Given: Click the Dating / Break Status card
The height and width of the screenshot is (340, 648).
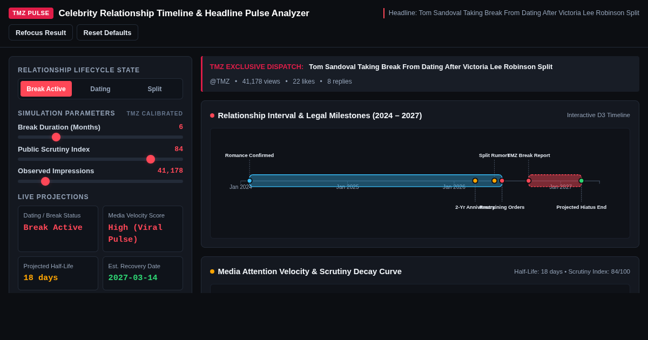Looking at the screenshot, I should [58, 229].
